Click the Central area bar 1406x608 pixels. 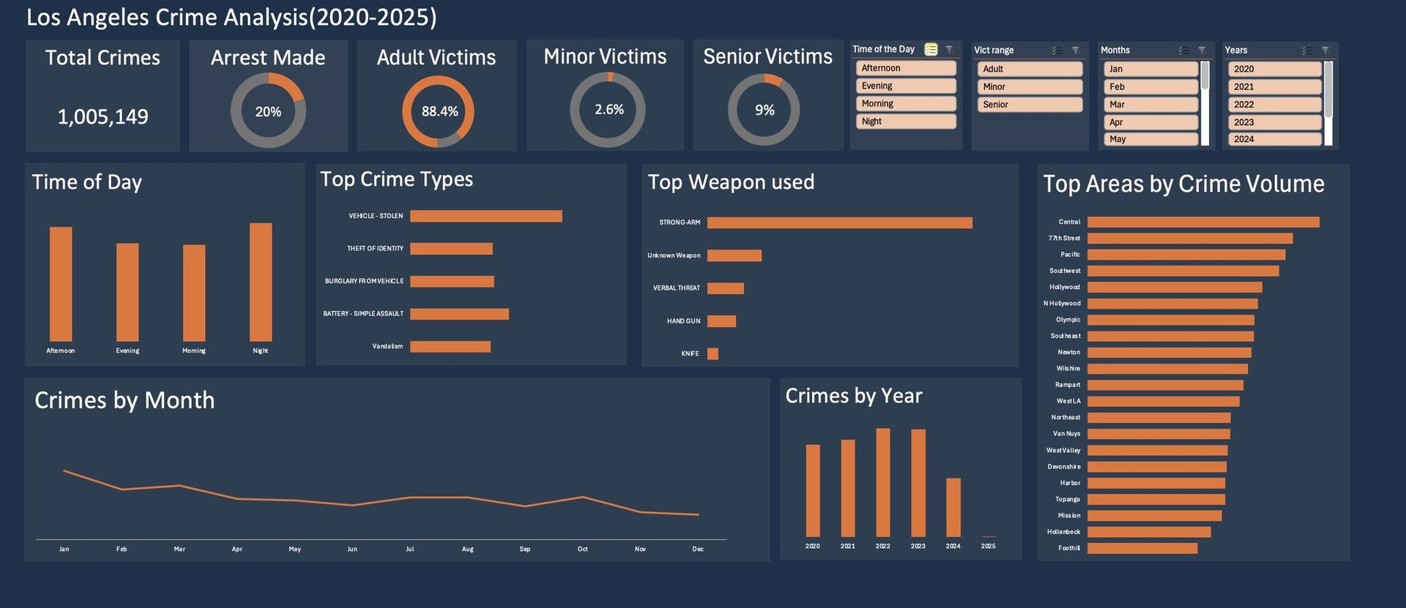(1203, 222)
